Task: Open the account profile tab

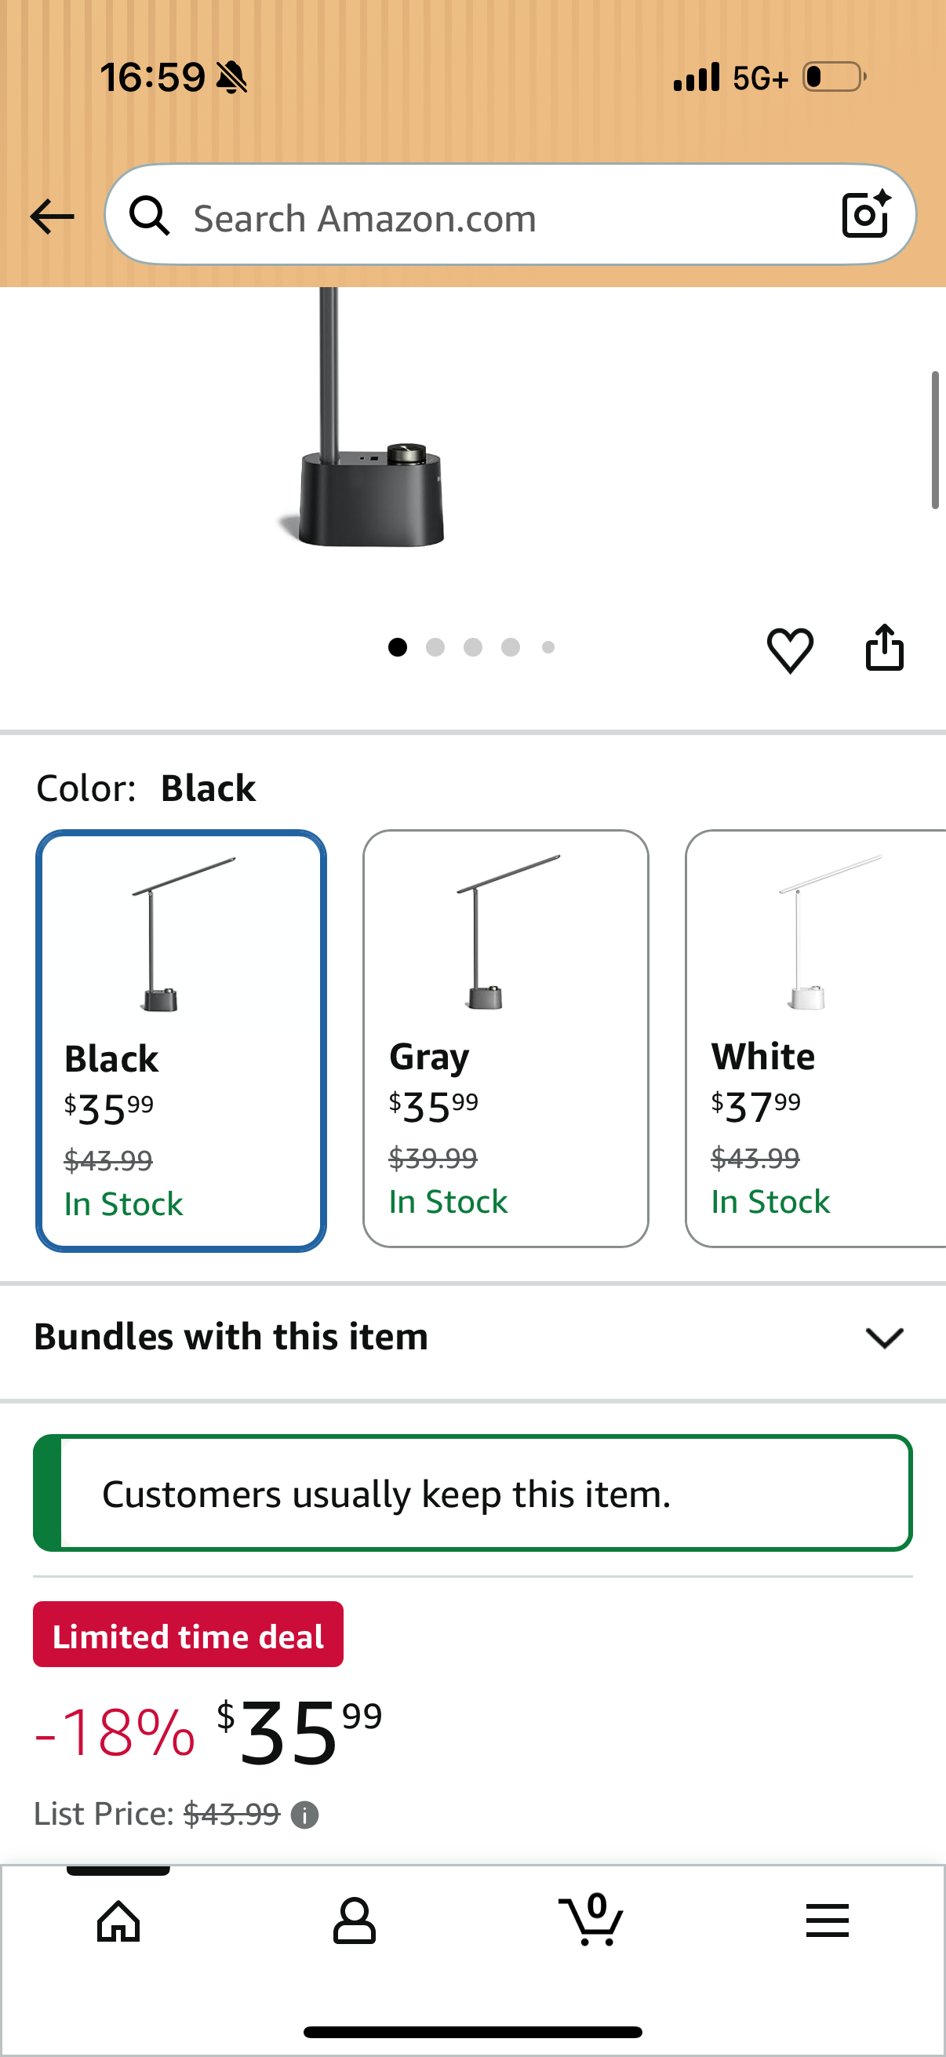Action: point(354,1920)
